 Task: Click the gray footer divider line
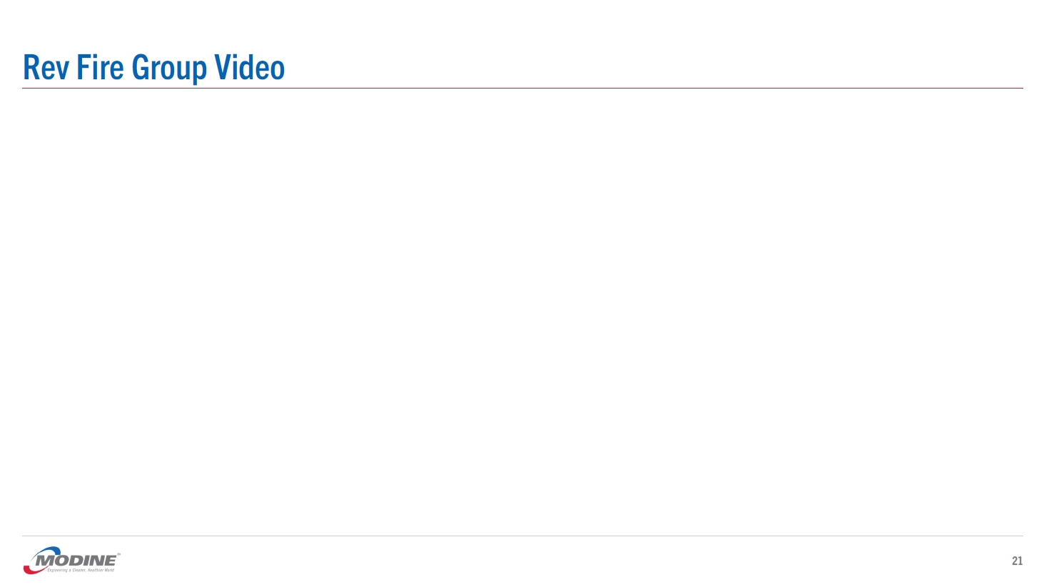coord(522,536)
